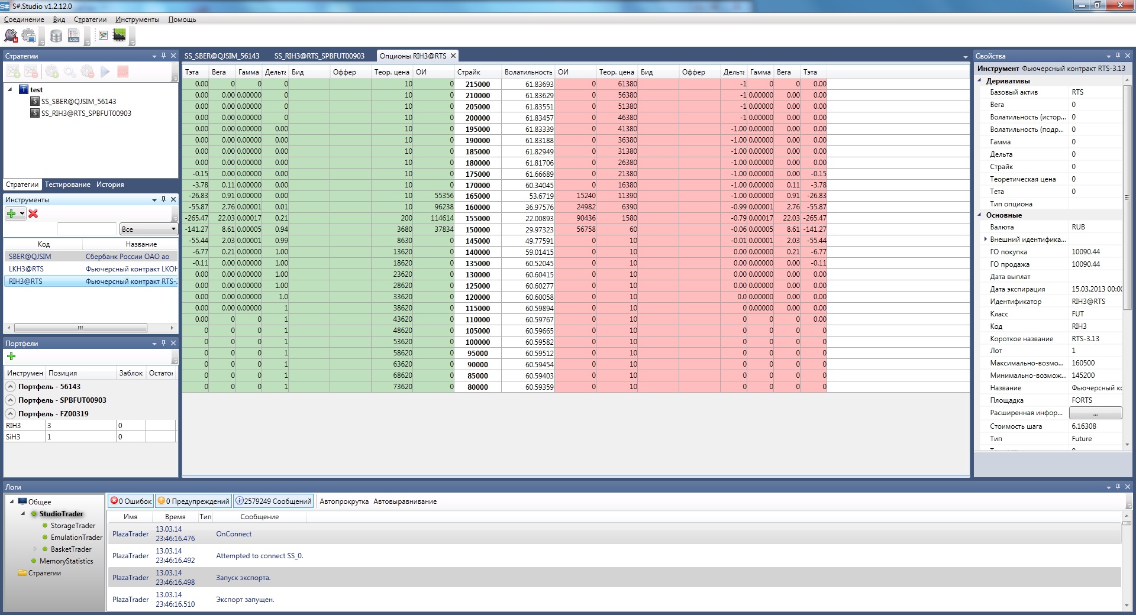Click red X delete icon in Инструменты panel
The image size is (1136, 615).
point(33,214)
